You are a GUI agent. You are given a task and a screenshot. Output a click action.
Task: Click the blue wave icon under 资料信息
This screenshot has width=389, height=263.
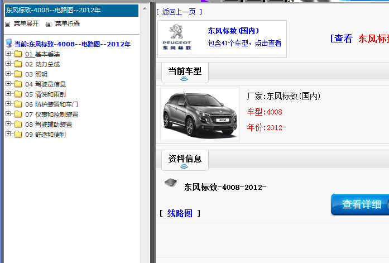coord(184,166)
